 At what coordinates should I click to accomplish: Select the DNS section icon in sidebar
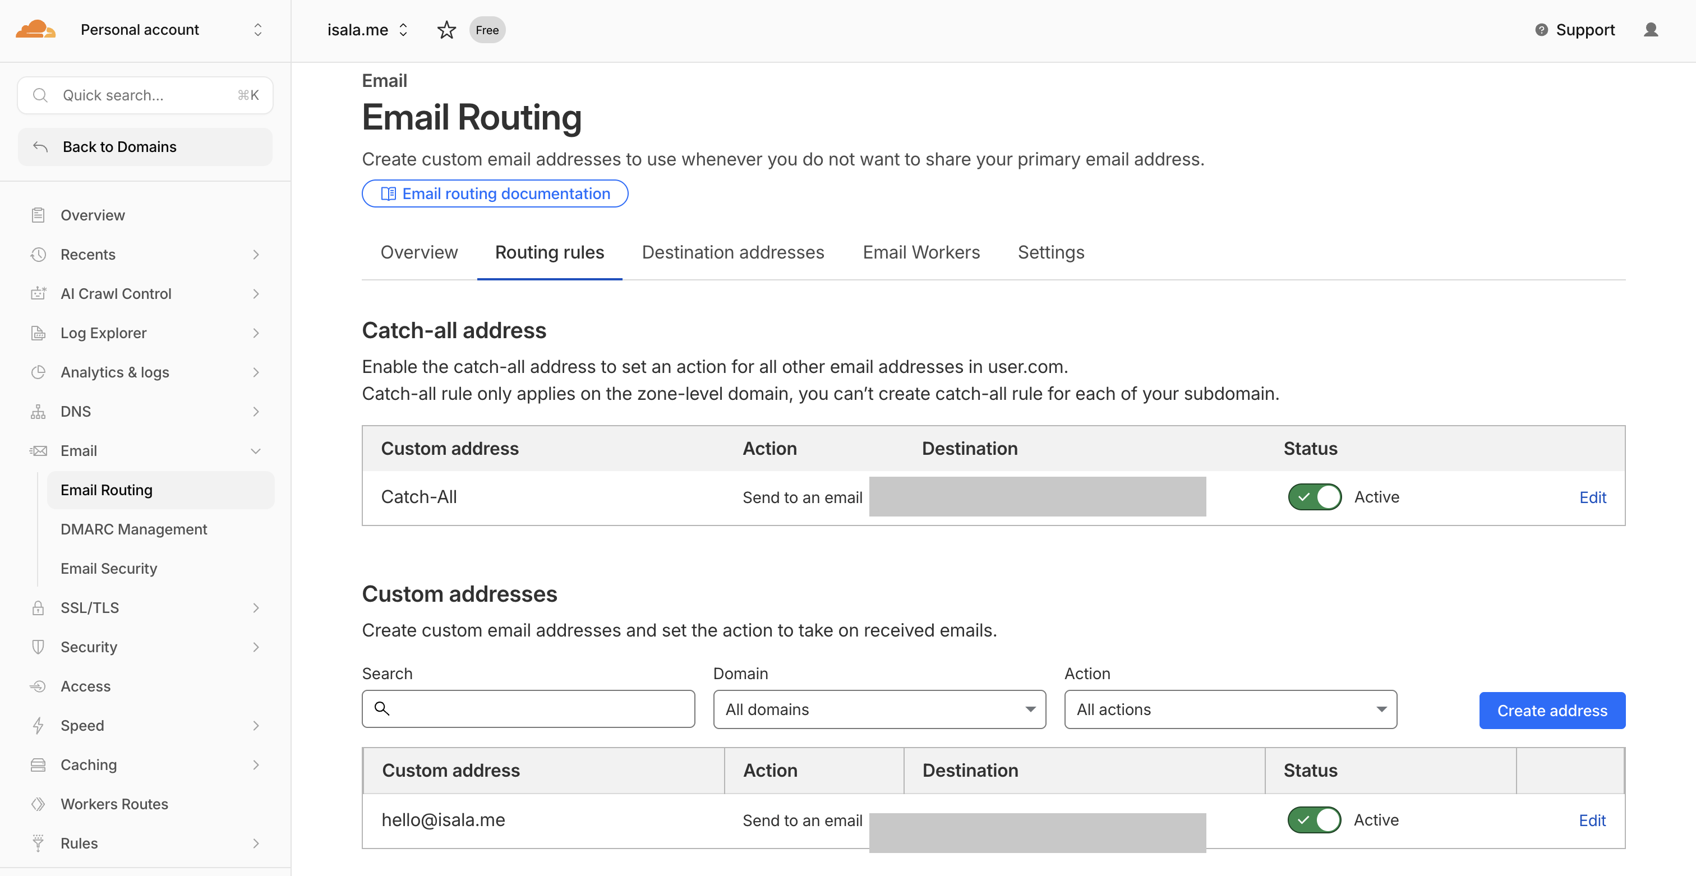pyautogui.click(x=38, y=411)
